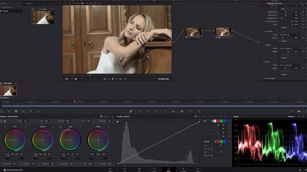
Task: Toggle the Y luminance curve channel button
Action: click(215, 121)
